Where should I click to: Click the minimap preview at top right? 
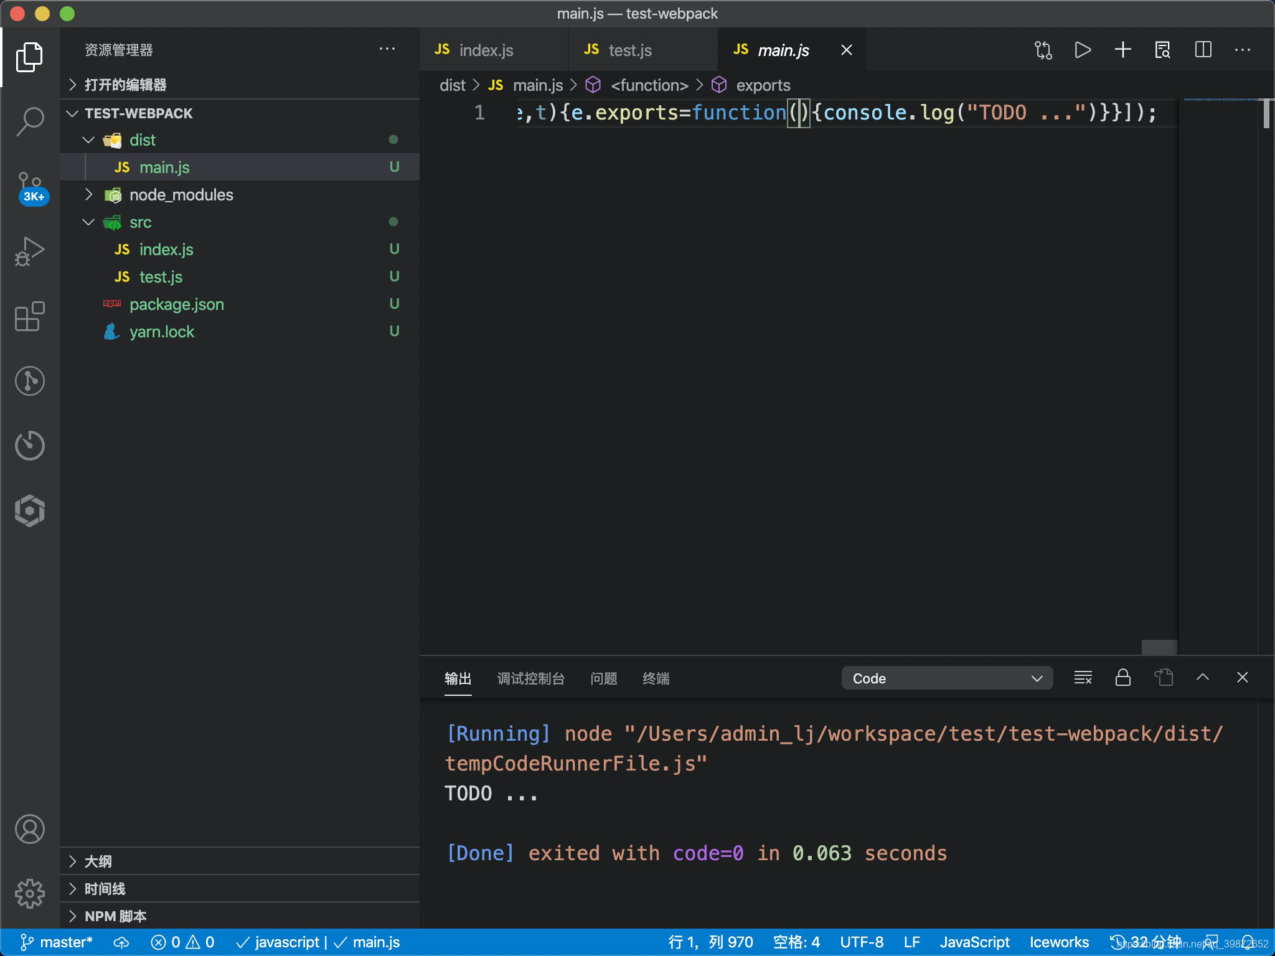1221,100
